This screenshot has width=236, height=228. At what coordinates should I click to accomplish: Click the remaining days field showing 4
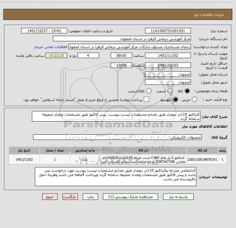[88, 56]
